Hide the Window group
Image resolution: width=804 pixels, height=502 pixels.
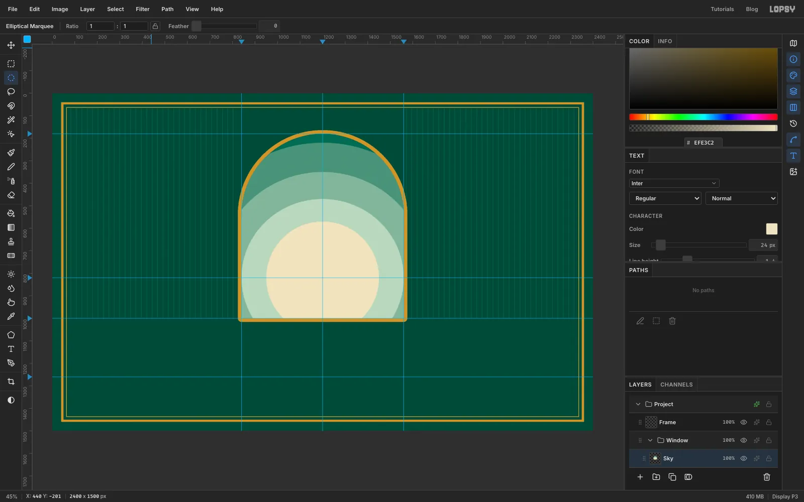point(744,440)
